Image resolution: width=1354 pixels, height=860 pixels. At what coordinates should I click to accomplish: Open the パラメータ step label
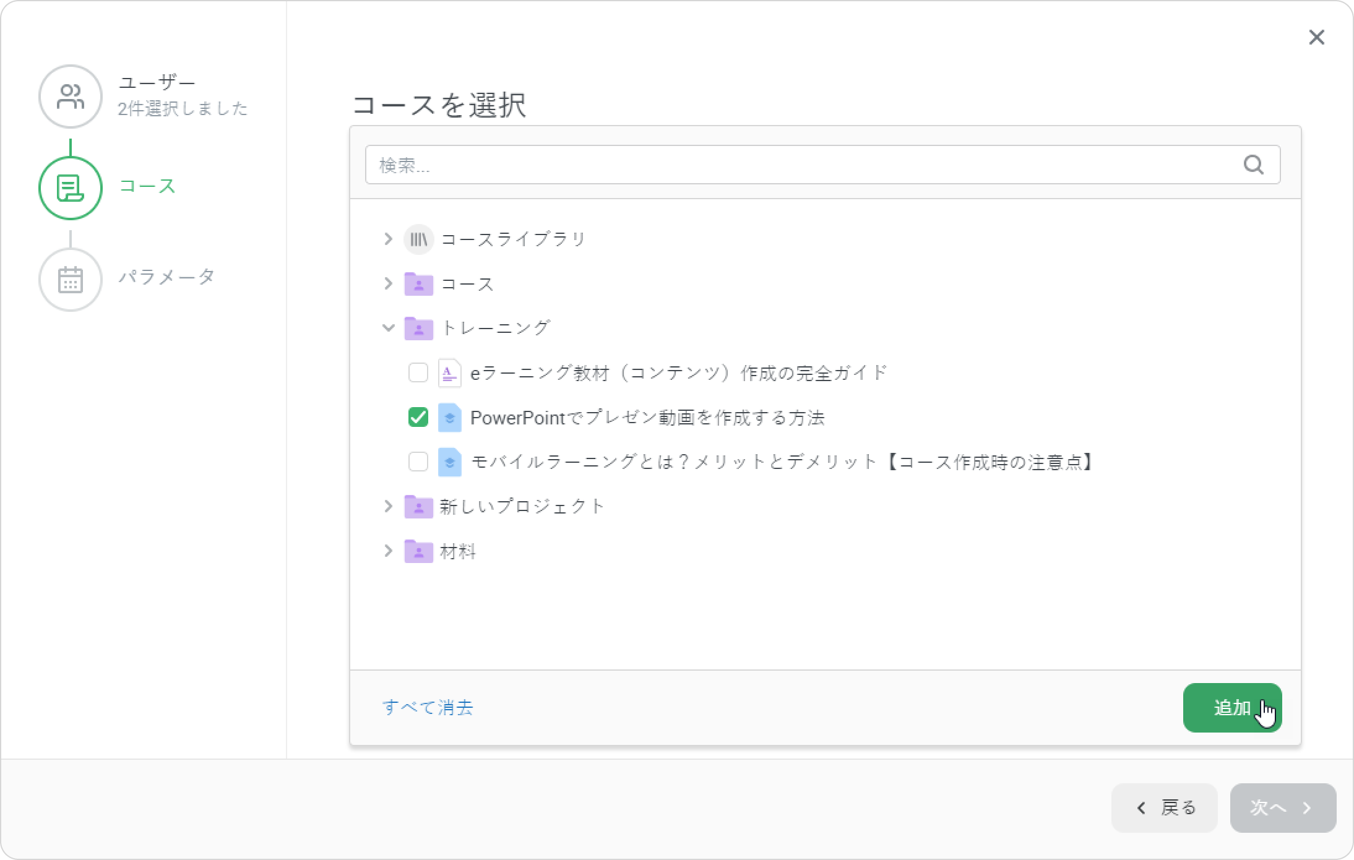(166, 277)
